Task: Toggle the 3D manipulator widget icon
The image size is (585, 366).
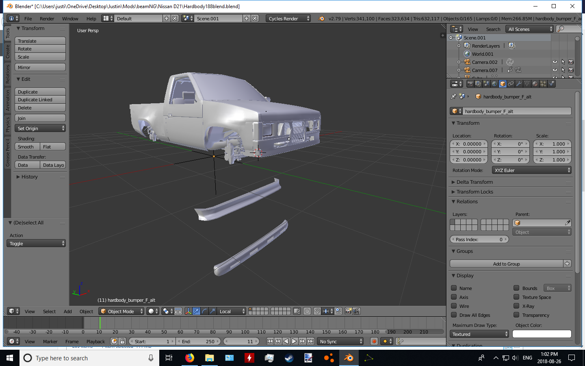Action: pos(188,311)
